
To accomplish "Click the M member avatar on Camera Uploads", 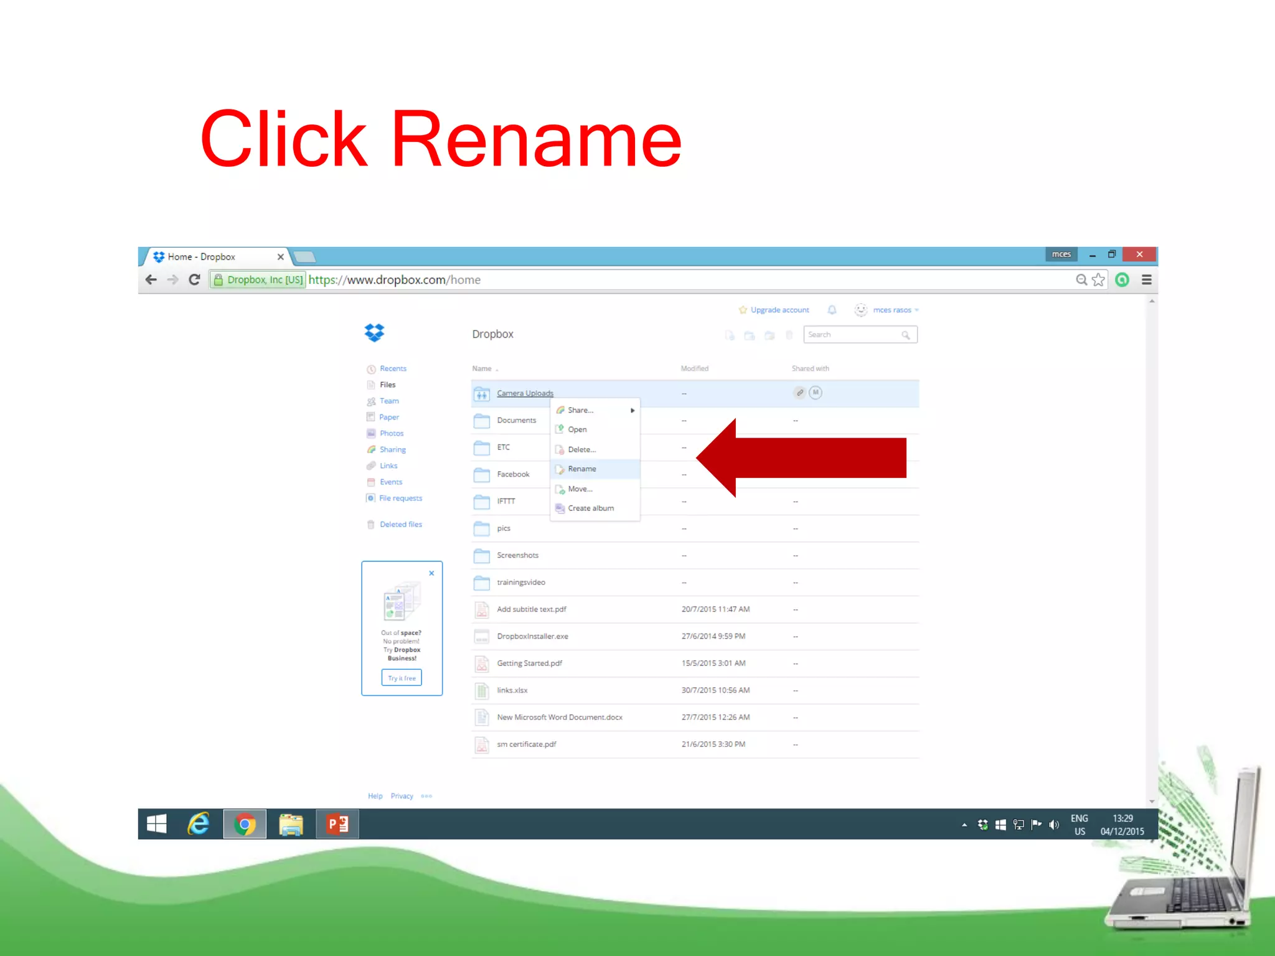I will (x=816, y=393).
